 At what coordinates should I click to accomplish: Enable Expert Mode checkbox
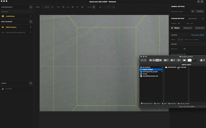[x=203, y=18]
